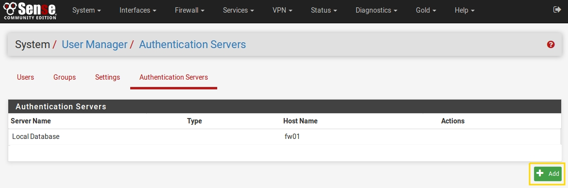Open the Status dropdown menu
The height and width of the screenshot is (188, 568).
point(324,11)
